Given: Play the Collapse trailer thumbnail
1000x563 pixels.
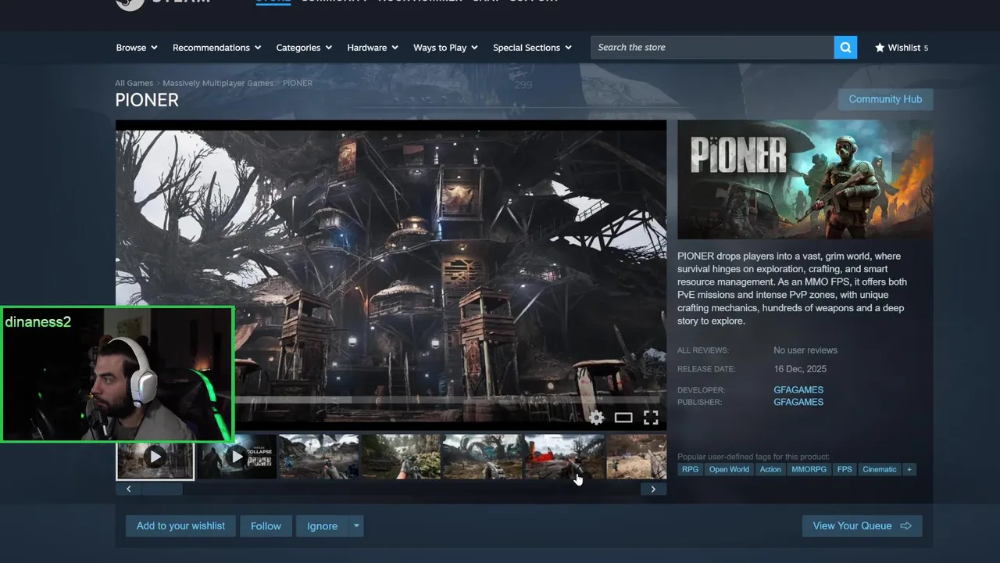Looking at the screenshot, I should click(237, 457).
